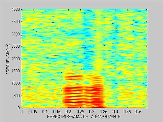The image size is (163, 122).
Task: Select the 2000 frequency tick label
Action: tap(16, 59)
